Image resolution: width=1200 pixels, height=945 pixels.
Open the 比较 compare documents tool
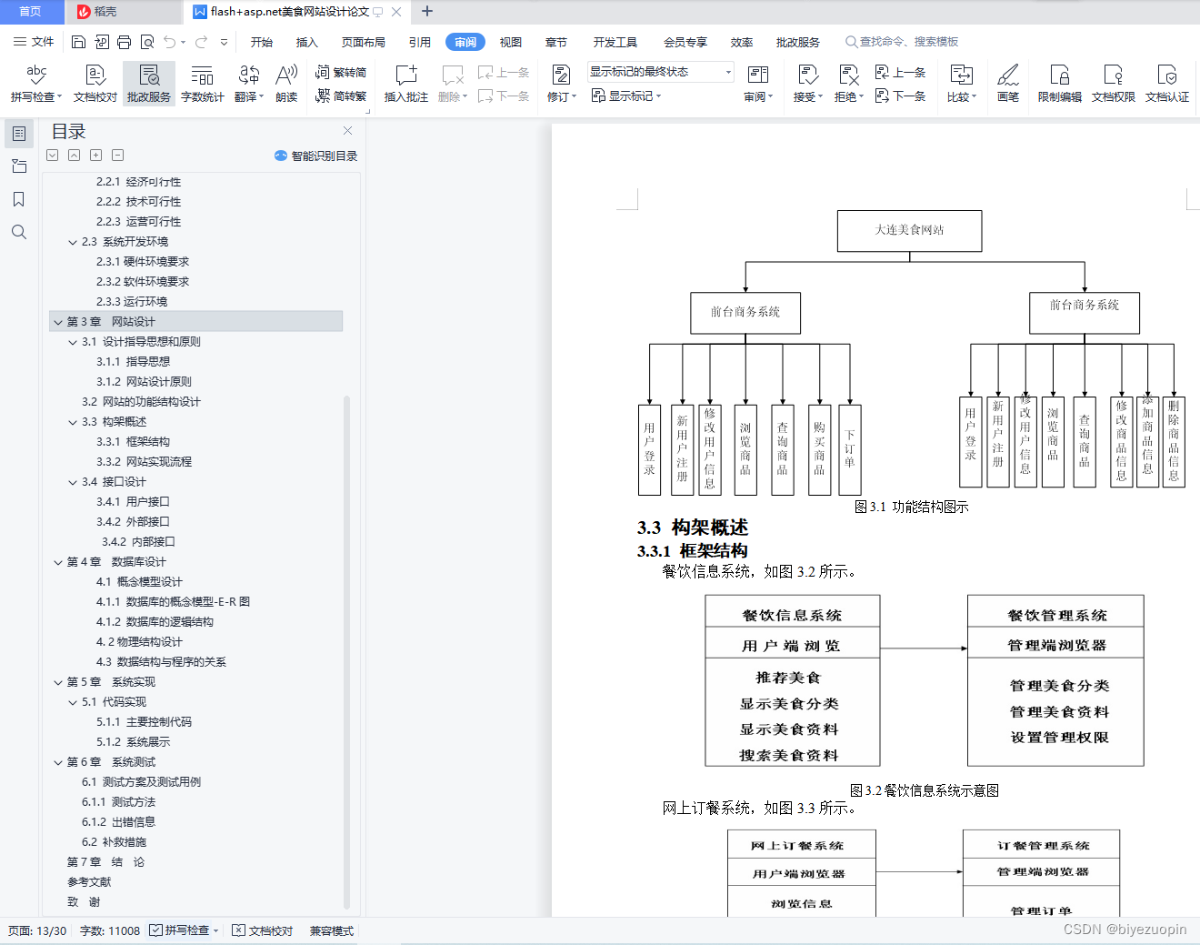coord(962,83)
